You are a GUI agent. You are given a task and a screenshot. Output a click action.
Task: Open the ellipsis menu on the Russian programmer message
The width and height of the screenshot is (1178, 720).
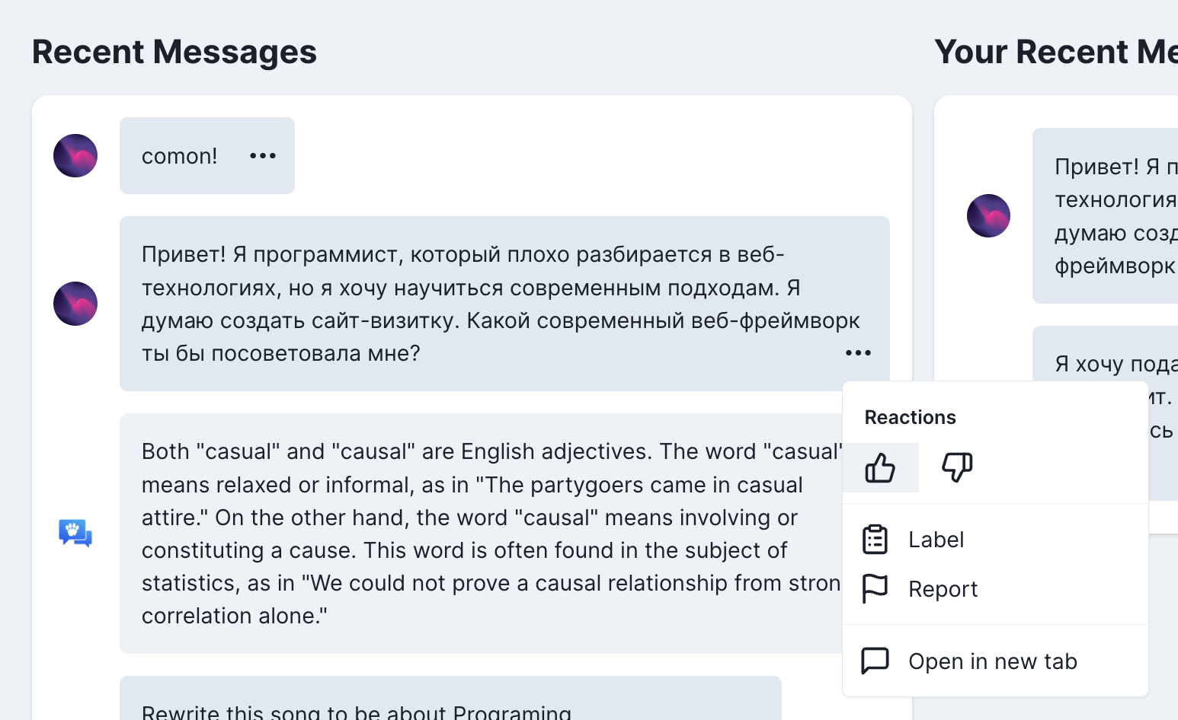[858, 352]
